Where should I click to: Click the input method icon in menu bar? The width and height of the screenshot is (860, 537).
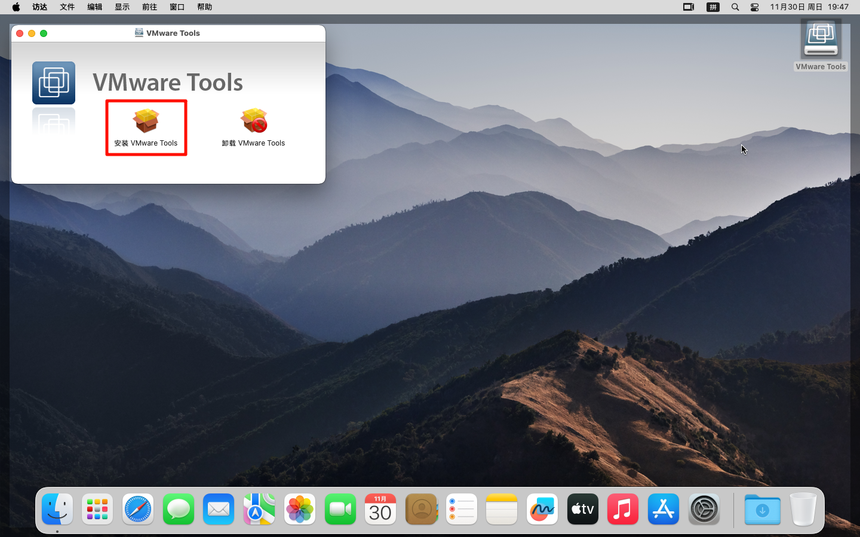coord(713,7)
